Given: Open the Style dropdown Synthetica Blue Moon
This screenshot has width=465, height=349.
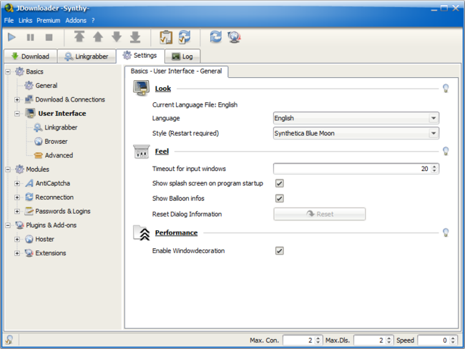Looking at the screenshot, I should point(356,133).
